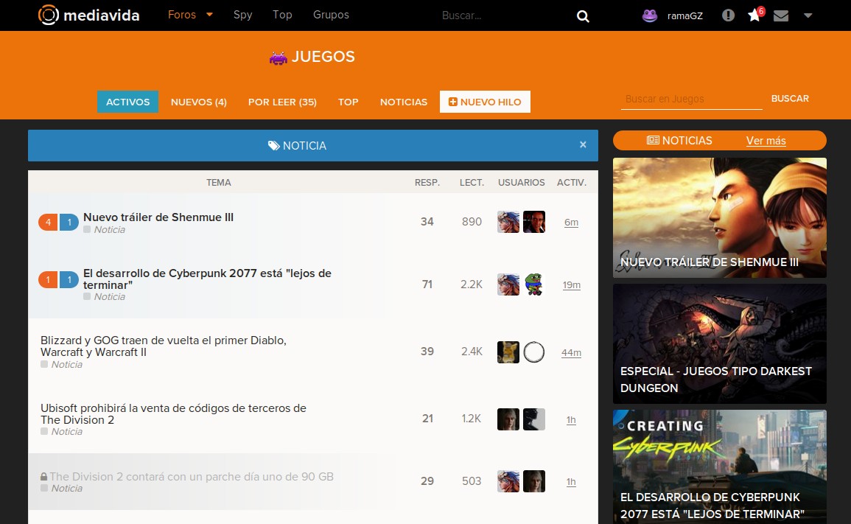Open the Ver más news link
Screen dimensions: 851x524
click(766, 141)
